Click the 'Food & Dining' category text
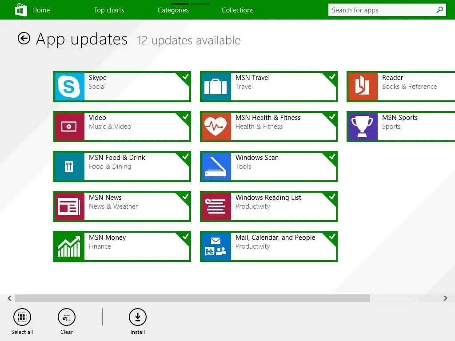This screenshot has height=341, width=455. (110, 167)
